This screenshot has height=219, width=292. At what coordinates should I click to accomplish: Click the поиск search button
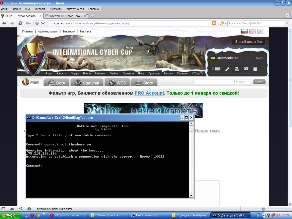[259, 81]
